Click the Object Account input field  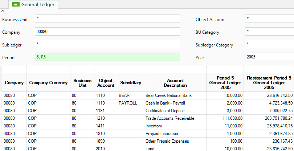(269, 19)
